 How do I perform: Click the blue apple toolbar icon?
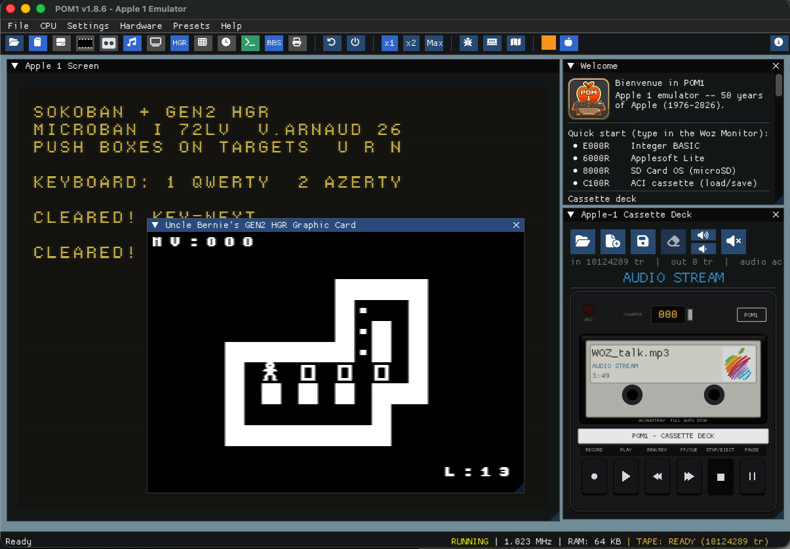coord(569,43)
